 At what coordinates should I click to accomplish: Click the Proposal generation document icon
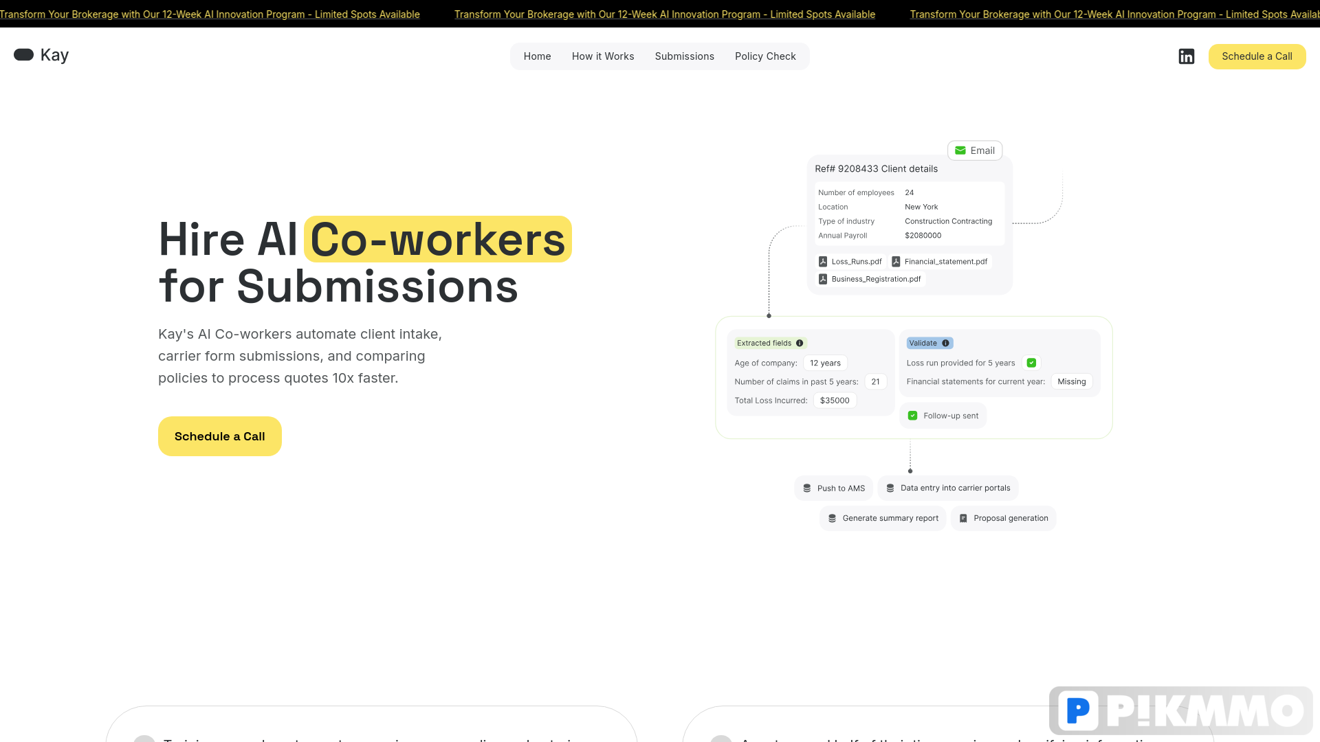[x=963, y=518]
